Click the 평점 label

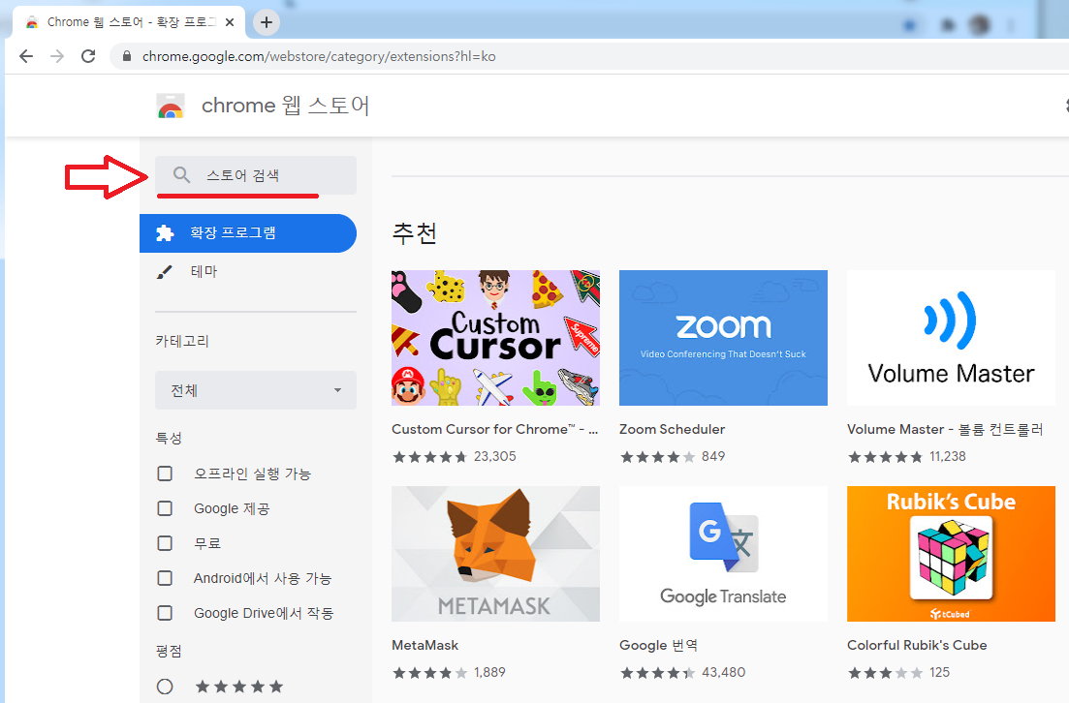point(169,652)
